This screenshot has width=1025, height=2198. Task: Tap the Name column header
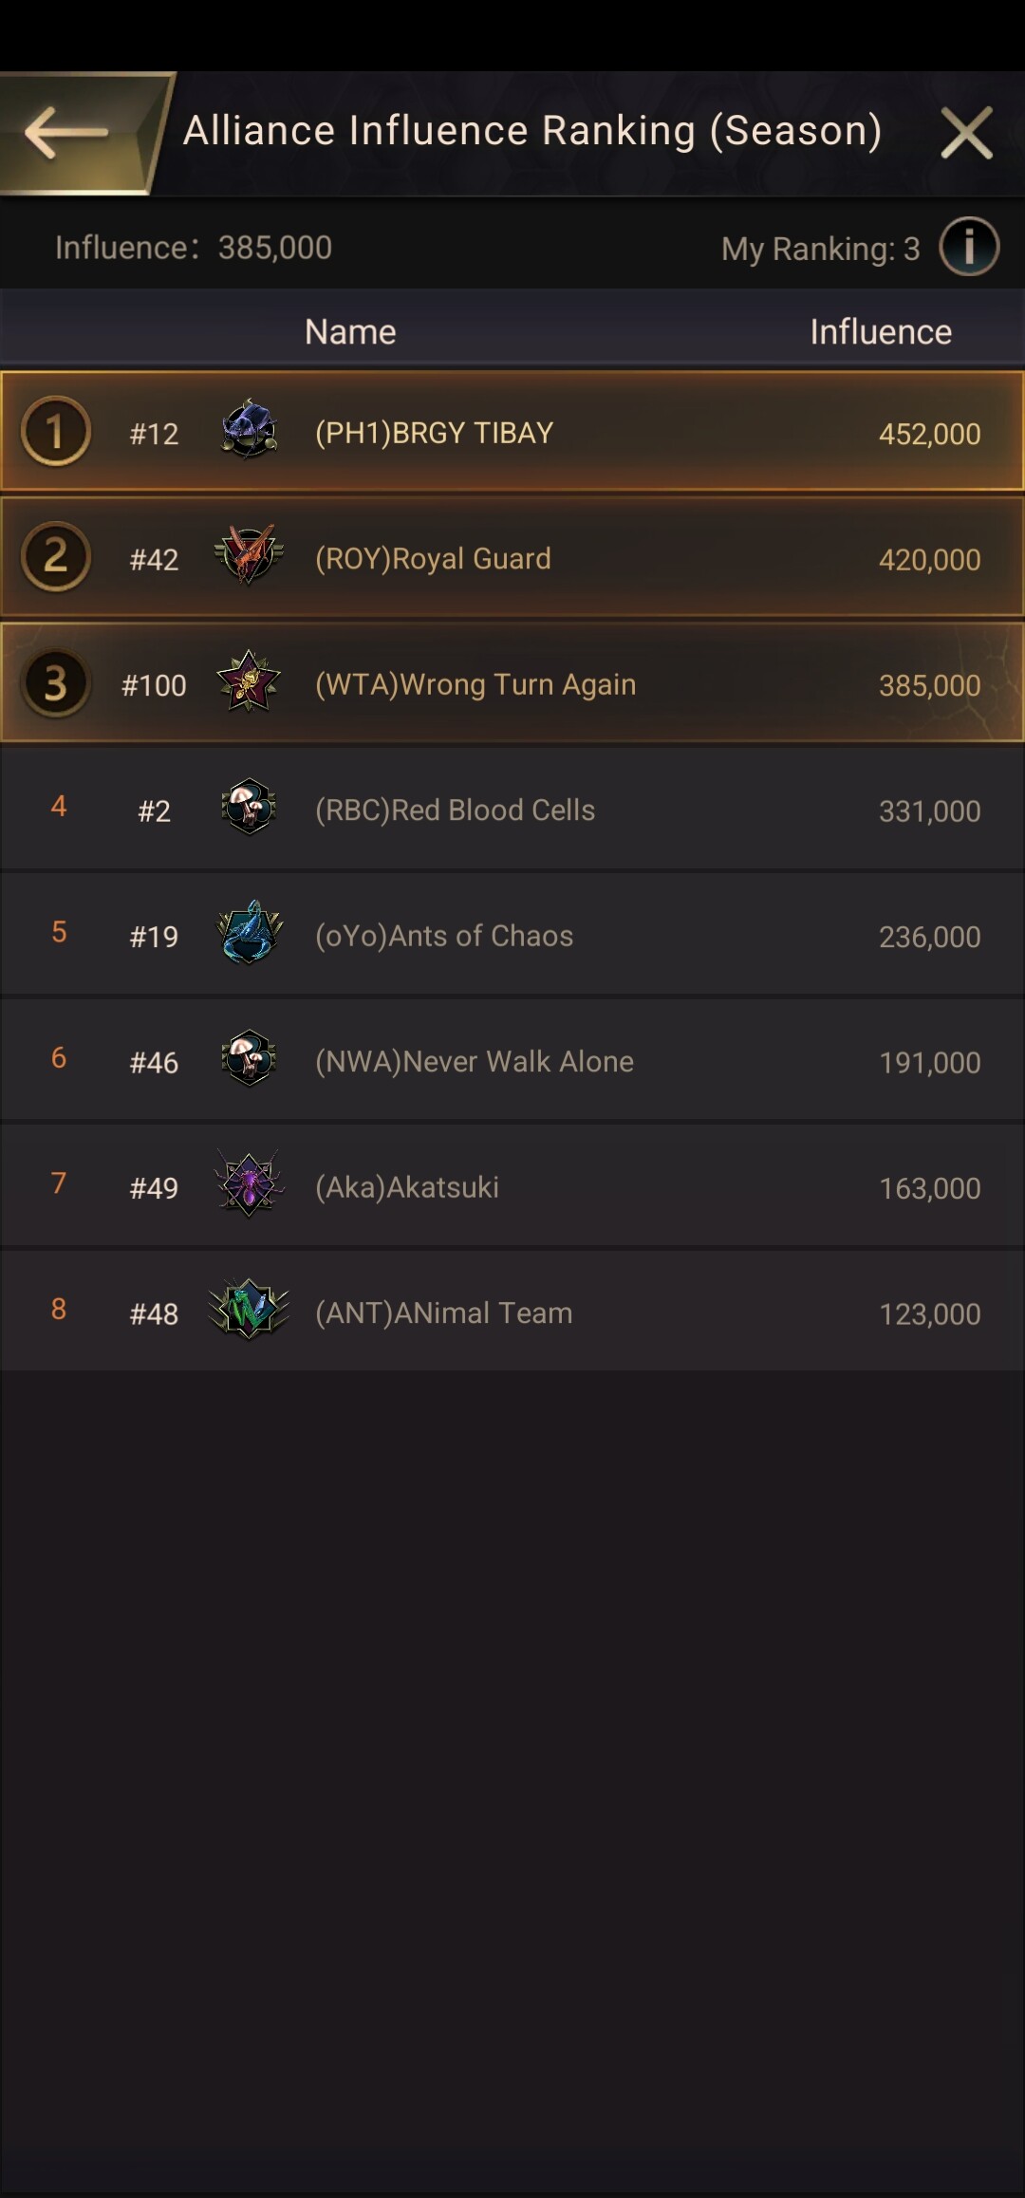pyautogui.click(x=350, y=331)
